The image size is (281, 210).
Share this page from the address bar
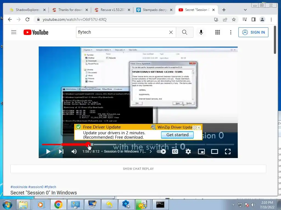click(225, 19)
